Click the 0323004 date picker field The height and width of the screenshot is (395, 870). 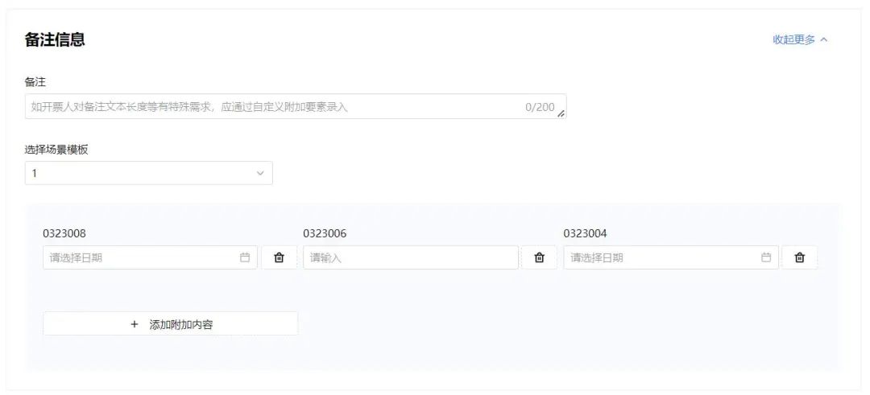[x=671, y=257]
